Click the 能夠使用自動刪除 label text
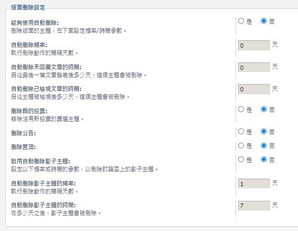Viewport: 298px width, 231px height. tap(35, 23)
